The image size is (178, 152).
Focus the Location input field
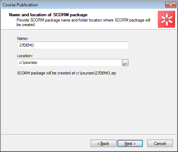(x=70, y=62)
